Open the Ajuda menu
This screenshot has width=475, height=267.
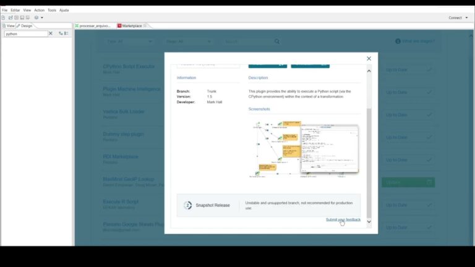pyautogui.click(x=64, y=10)
